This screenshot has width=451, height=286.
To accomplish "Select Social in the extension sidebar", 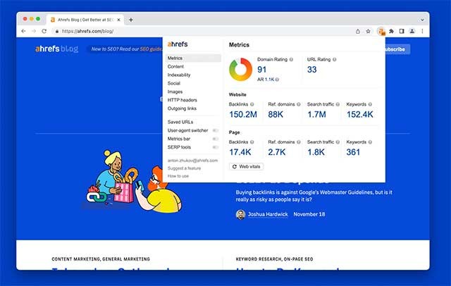I will tap(174, 83).
